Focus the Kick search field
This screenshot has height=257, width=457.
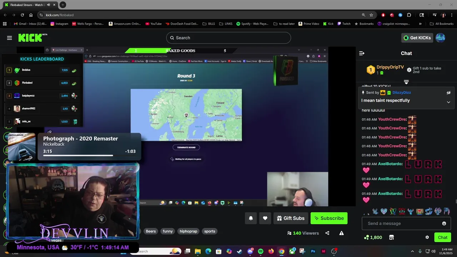click(228, 38)
